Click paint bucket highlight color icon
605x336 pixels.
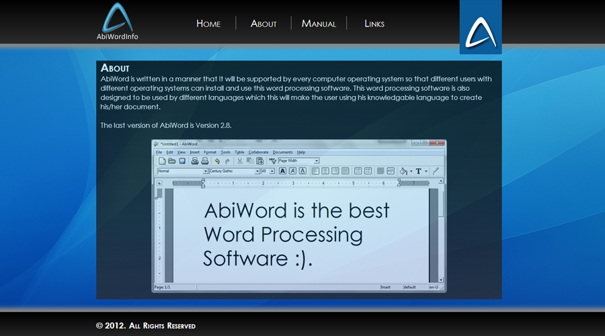(x=403, y=171)
